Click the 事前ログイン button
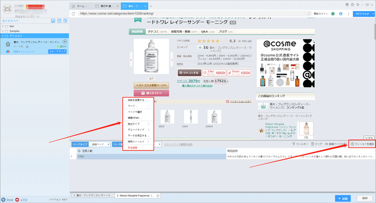 [321, 14]
